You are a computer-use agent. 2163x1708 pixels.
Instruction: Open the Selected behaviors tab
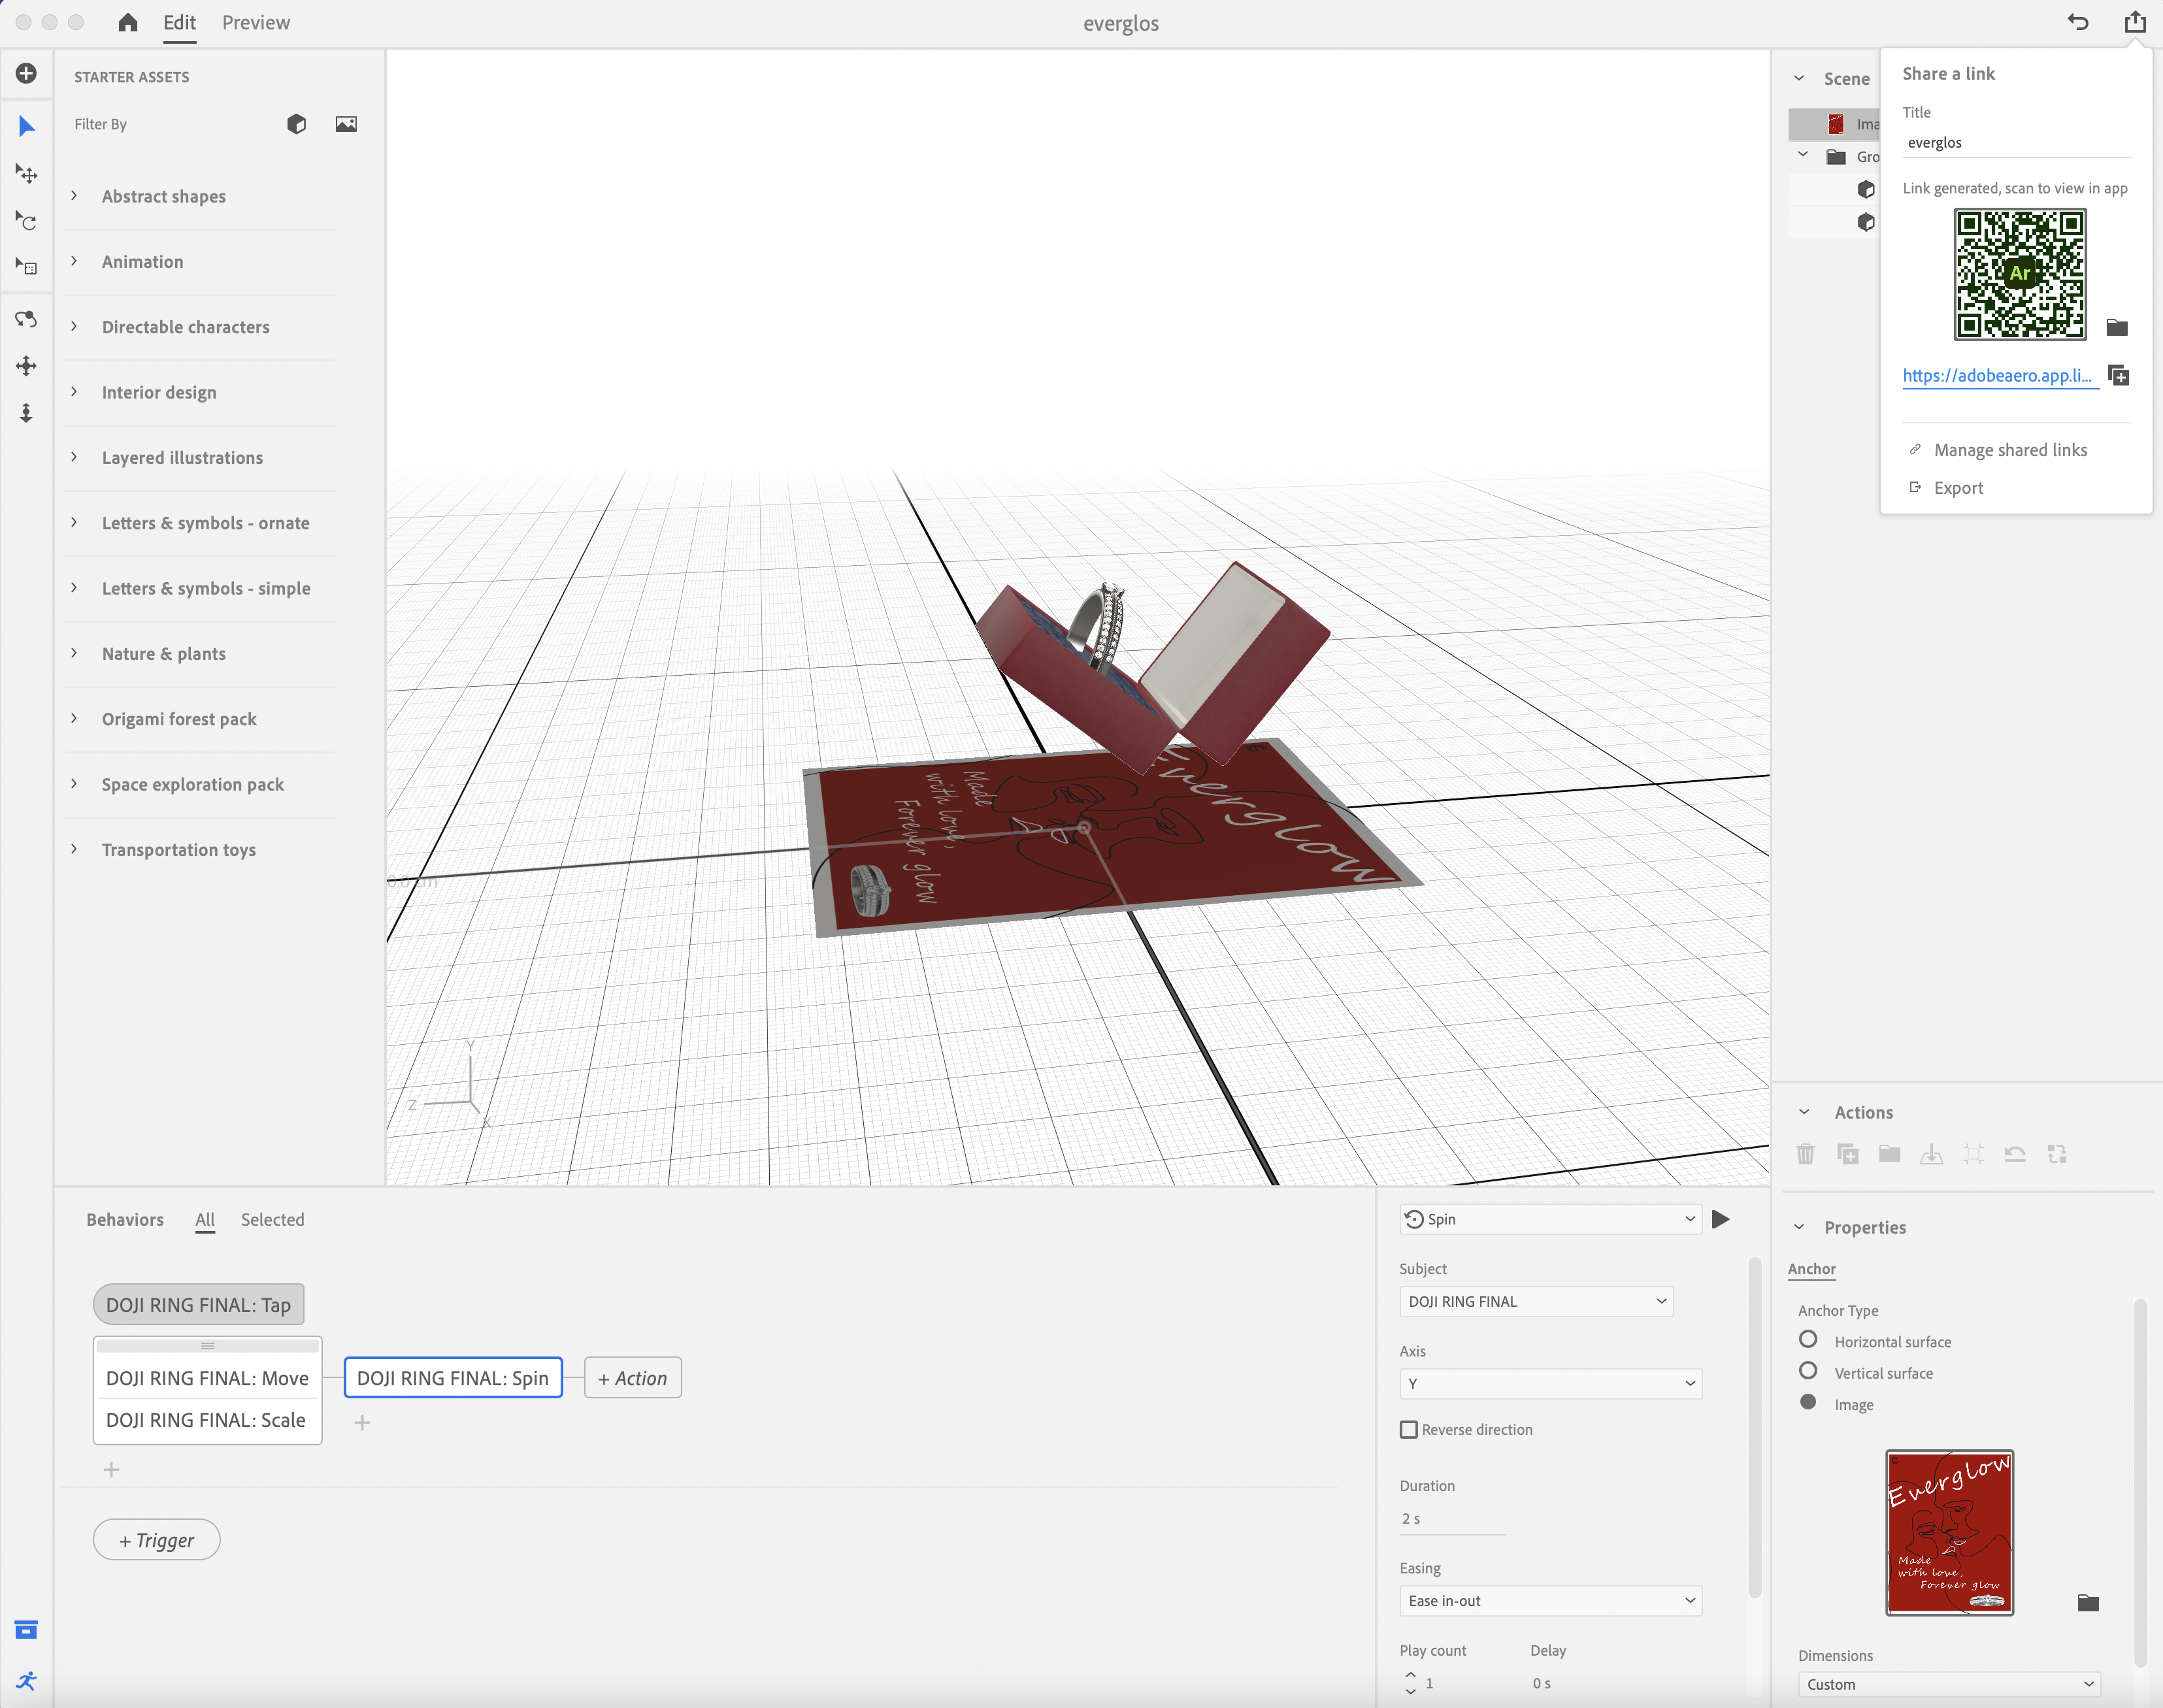click(x=272, y=1219)
